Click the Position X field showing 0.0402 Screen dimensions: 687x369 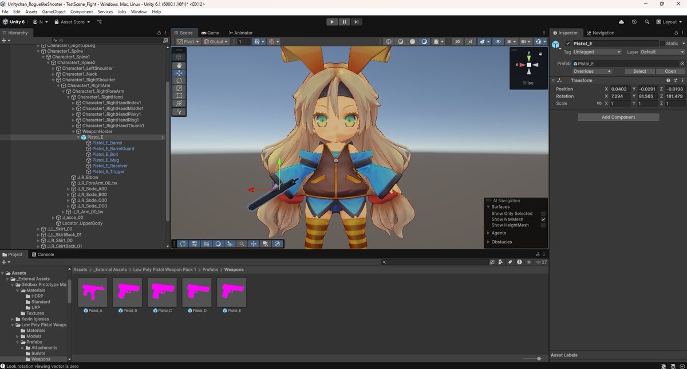(x=620, y=89)
